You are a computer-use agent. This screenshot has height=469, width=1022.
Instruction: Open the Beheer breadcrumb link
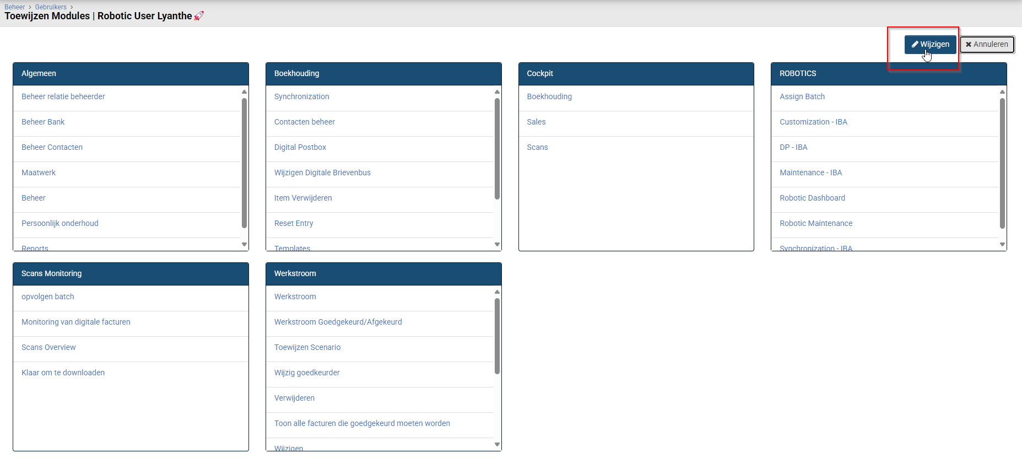point(15,7)
